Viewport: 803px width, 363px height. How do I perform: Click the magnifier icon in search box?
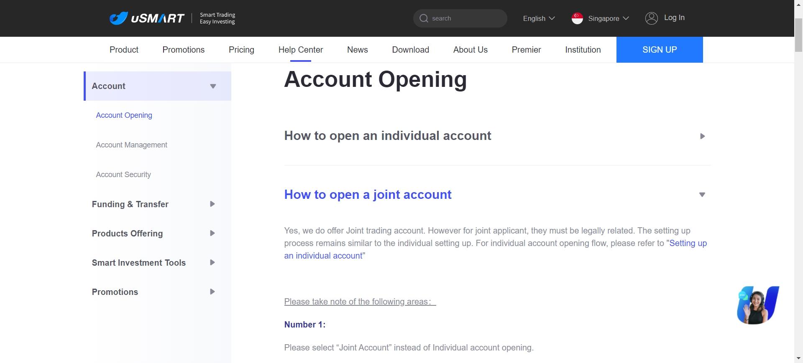coord(424,18)
